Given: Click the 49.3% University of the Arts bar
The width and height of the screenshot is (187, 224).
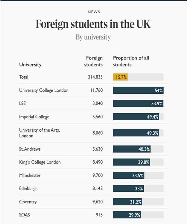Looking at the screenshot, I should point(136,133).
